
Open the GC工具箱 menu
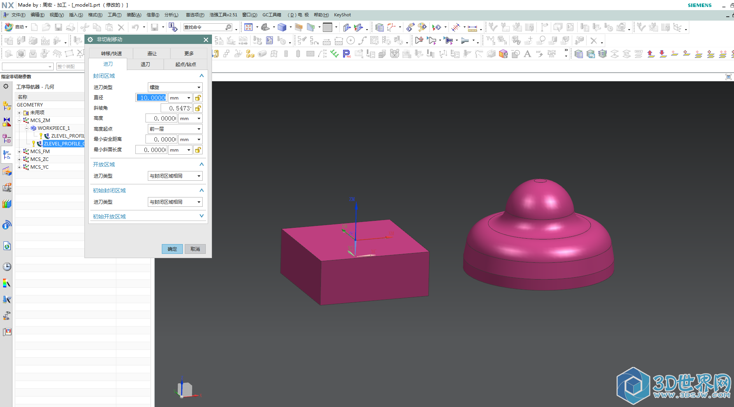(272, 15)
